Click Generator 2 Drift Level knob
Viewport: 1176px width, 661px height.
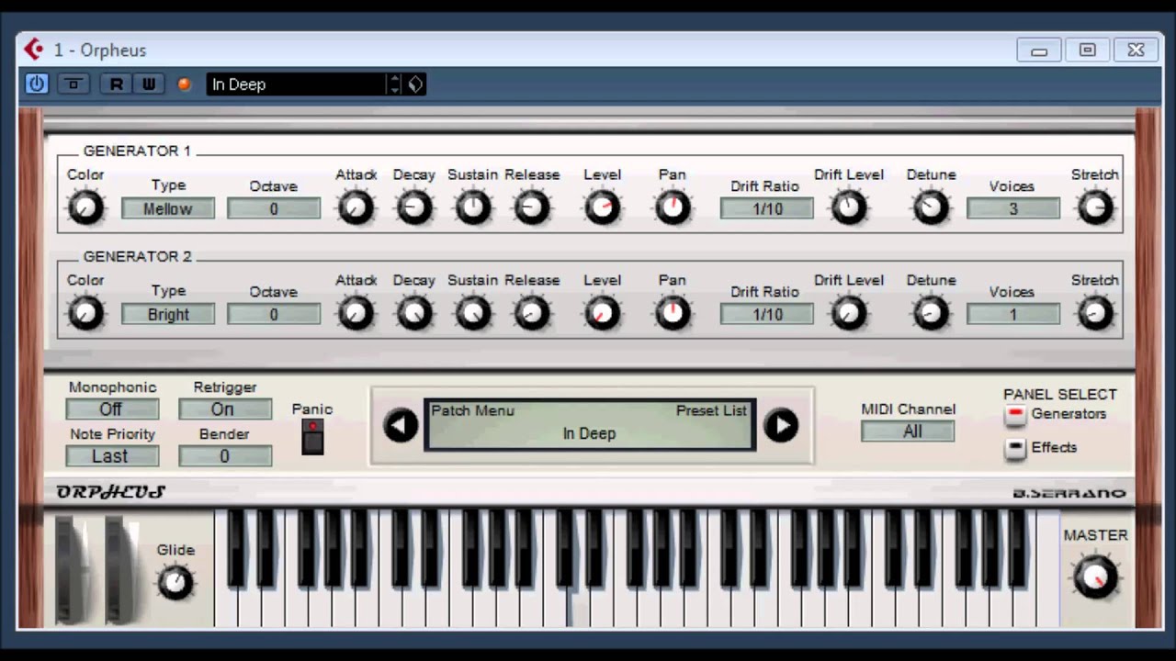coord(849,313)
